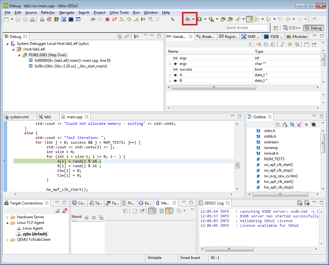
Task: Open the Navigate menu
Action: point(66,13)
